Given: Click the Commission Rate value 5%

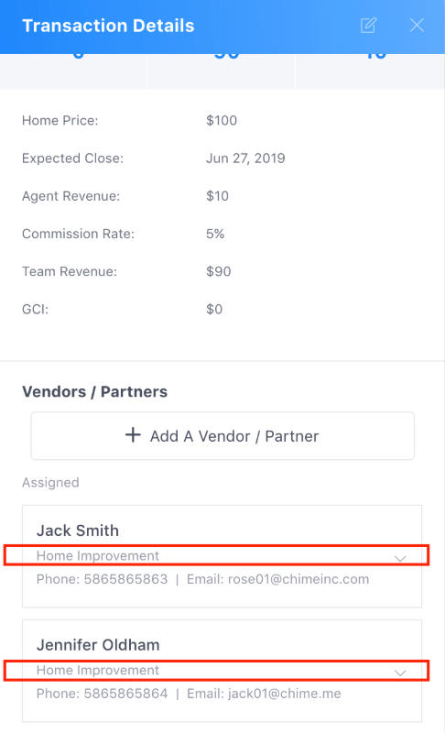Looking at the screenshot, I should click(x=215, y=234).
